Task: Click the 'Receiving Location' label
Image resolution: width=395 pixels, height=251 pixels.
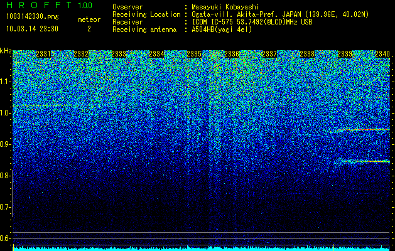Action: (x=146, y=14)
